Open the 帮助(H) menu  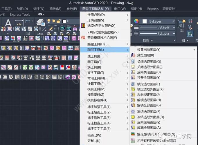(x=136, y=9)
